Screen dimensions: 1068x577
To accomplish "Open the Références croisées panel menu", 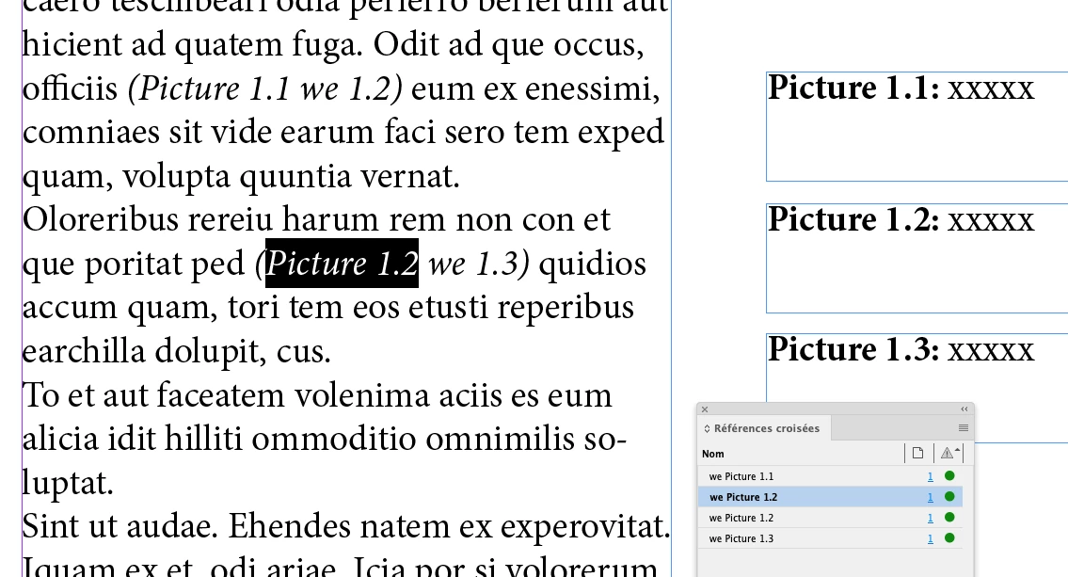I will [964, 428].
